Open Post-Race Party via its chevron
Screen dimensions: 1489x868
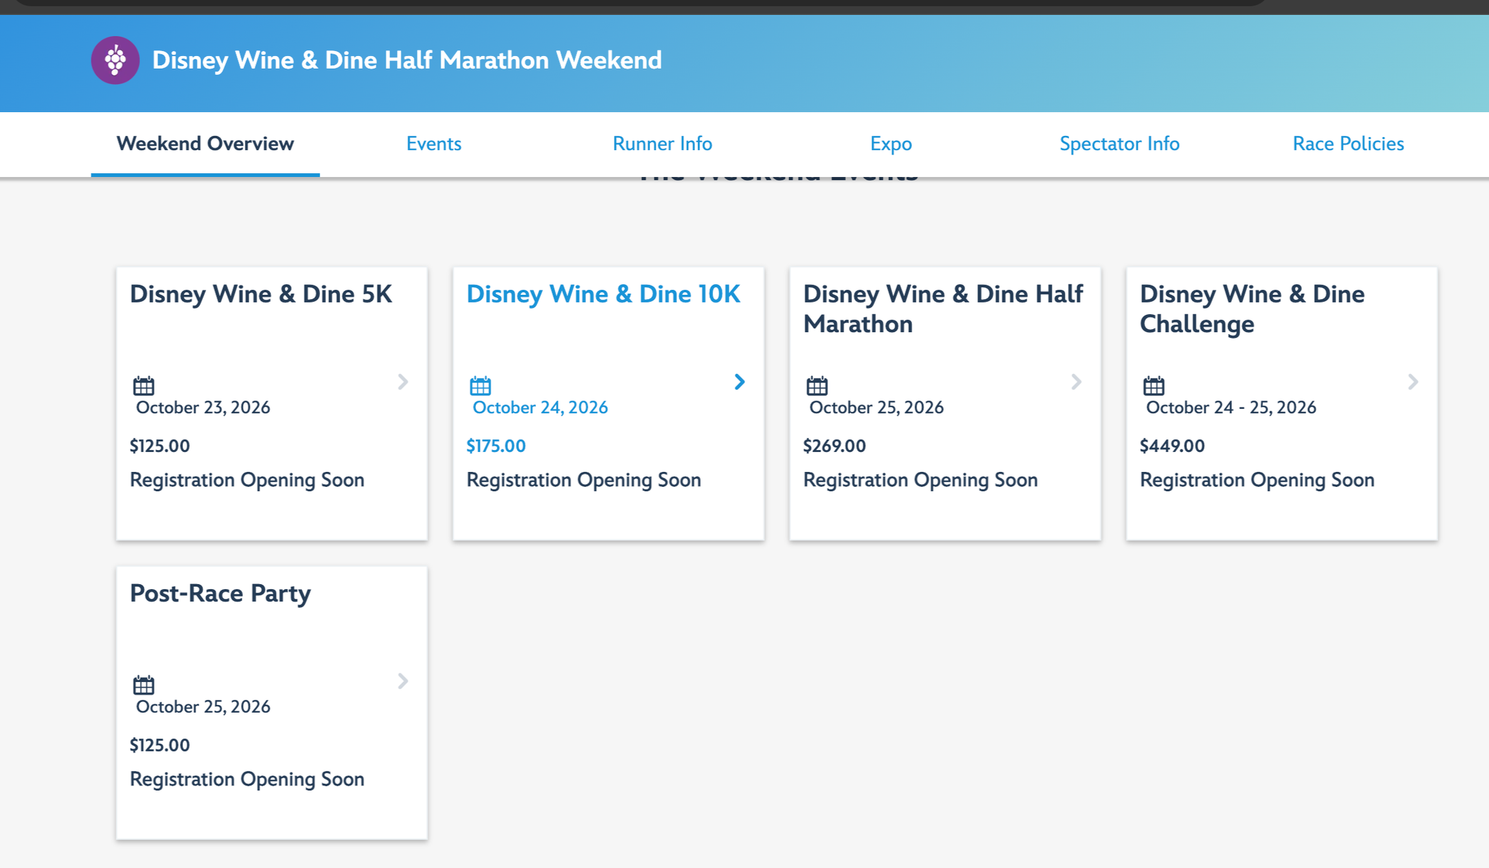pos(403,681)
